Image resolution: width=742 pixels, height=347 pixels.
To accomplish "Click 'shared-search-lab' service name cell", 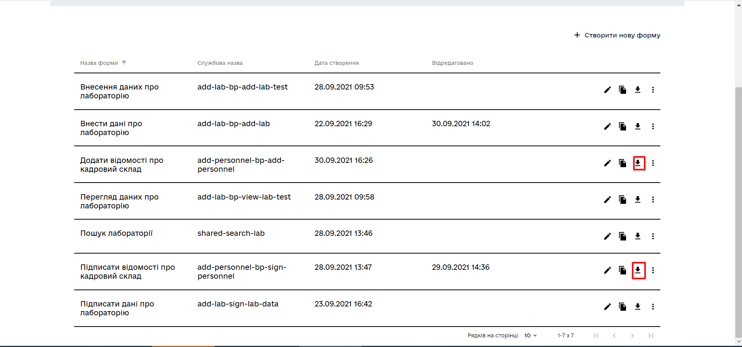I will 231,233.
